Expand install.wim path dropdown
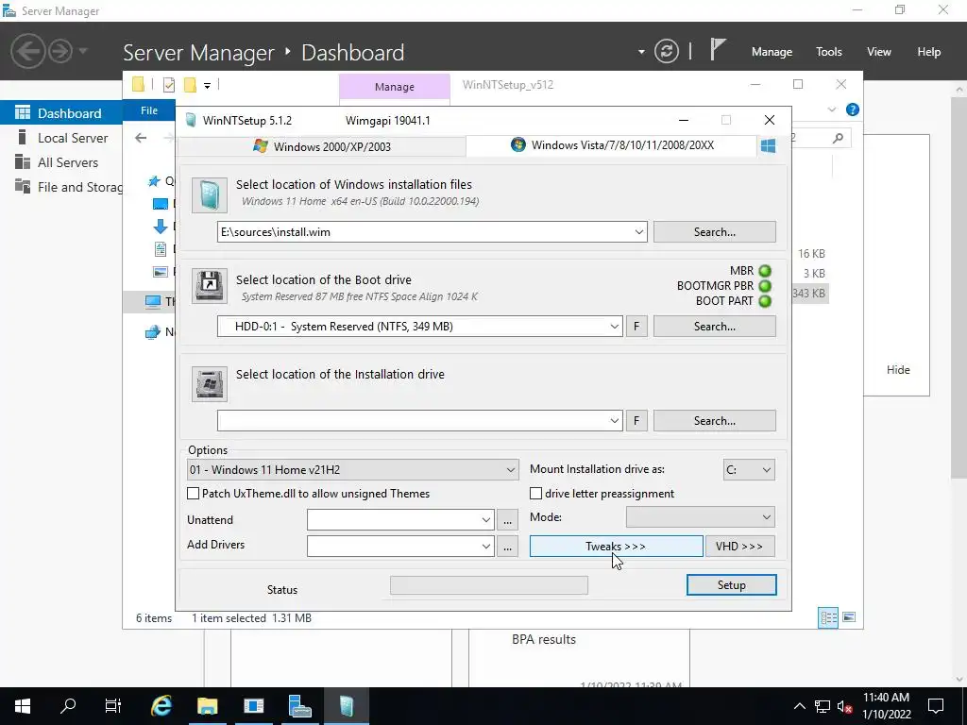The image size is (967, 725). click(x=639, y=232)
